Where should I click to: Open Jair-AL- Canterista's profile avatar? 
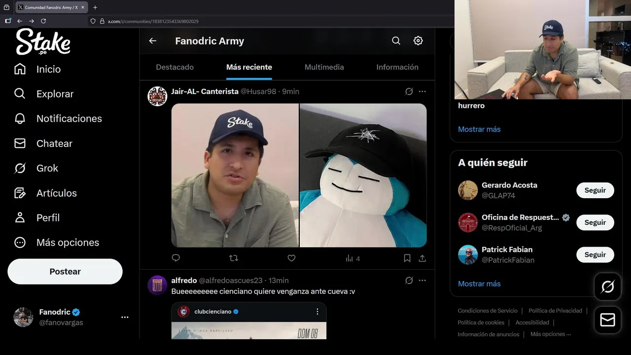(x=157, y=96)
